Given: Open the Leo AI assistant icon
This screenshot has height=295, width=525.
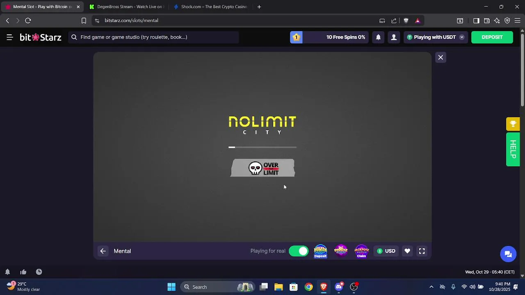Looking at the screenshot, I should pos(497,20).
